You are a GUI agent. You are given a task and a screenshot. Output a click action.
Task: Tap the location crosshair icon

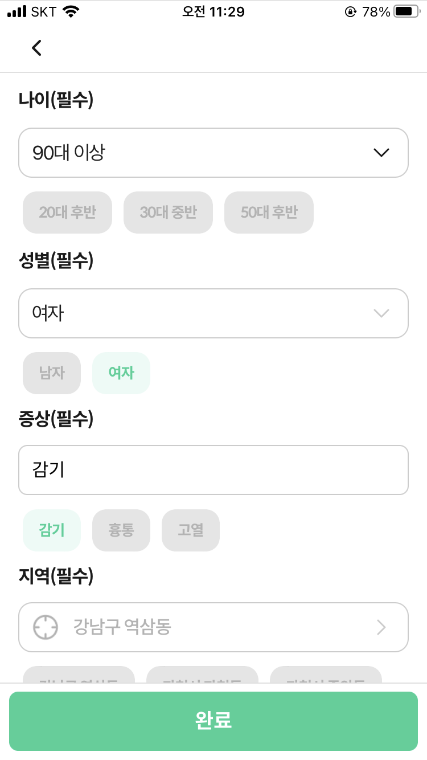tap(46, 627)
